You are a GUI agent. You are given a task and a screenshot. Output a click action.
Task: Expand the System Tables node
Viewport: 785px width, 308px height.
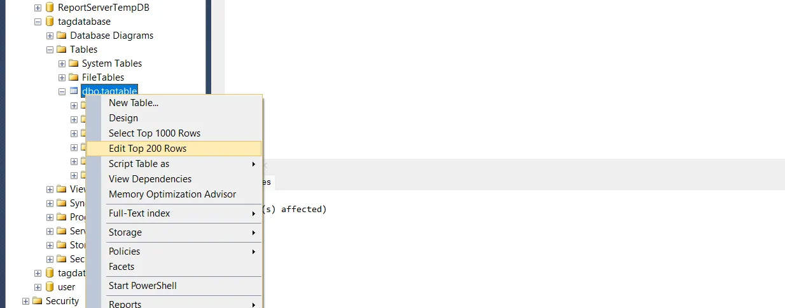(62, 64)
